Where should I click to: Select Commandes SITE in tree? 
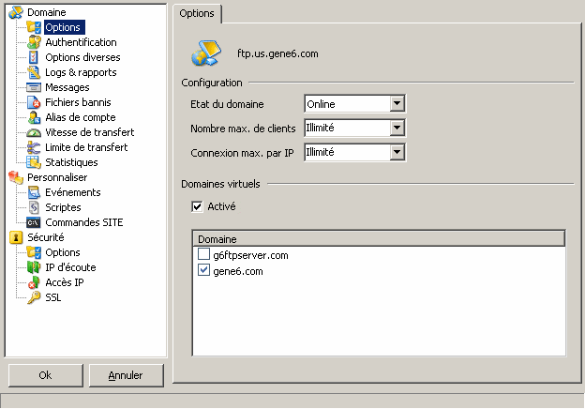click(84, 222)
